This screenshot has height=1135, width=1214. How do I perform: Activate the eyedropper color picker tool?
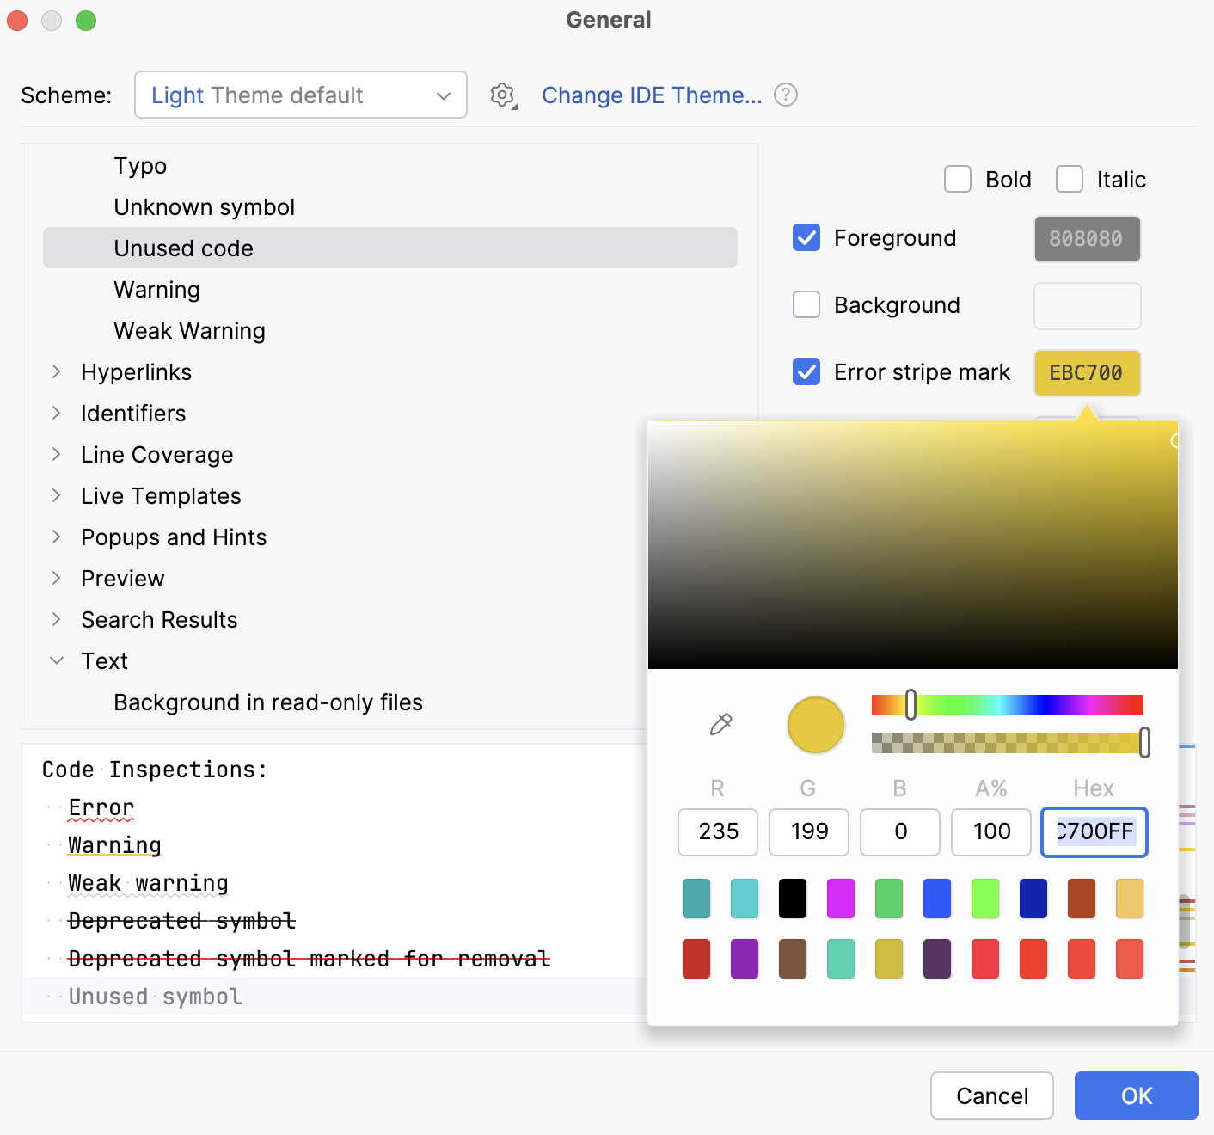coord(720,725)
